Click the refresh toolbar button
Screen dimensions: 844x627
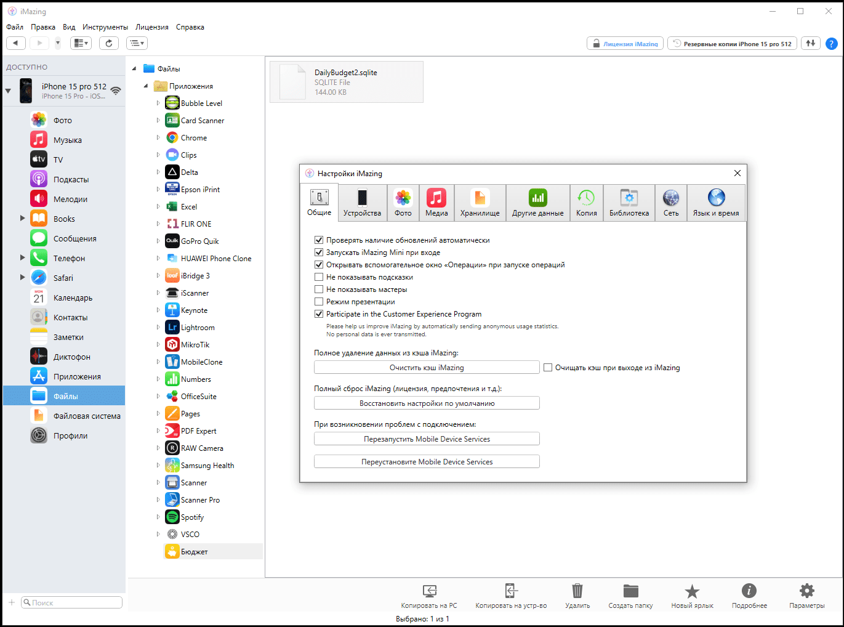tap(109, 43)
